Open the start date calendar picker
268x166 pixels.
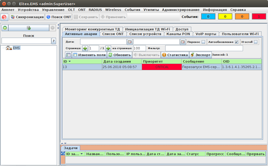[130, 42]
